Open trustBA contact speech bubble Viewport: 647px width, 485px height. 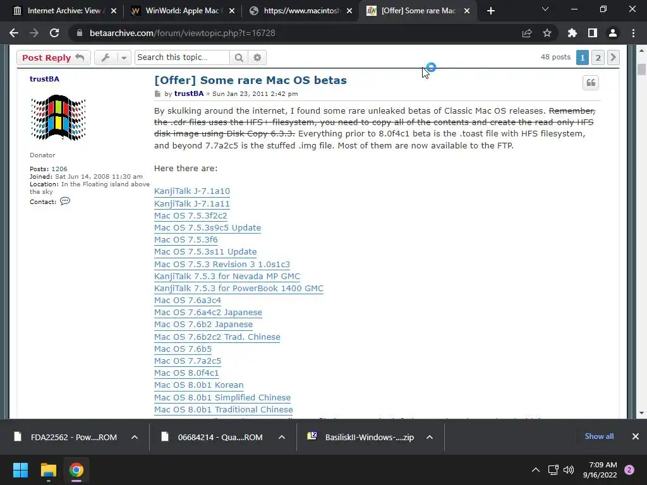click(65, 201)
